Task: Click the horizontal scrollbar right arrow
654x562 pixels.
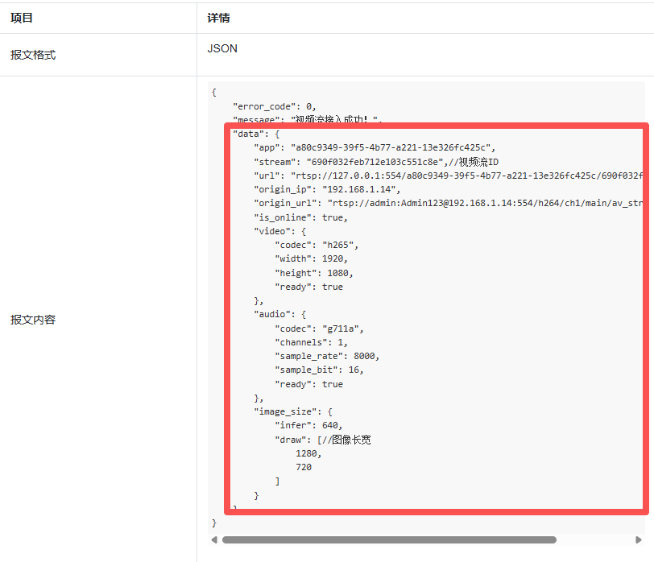Action: [x=639, y=539]
